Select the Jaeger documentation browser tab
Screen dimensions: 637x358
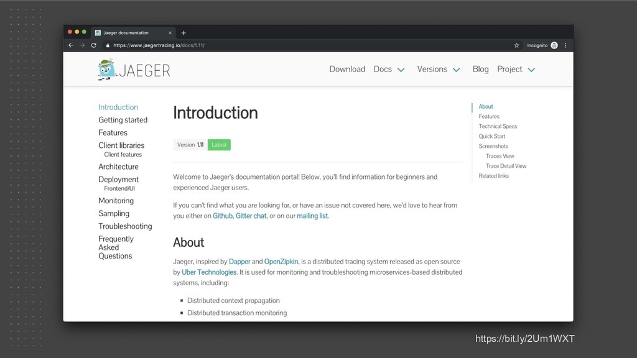[x=133, y=33]
